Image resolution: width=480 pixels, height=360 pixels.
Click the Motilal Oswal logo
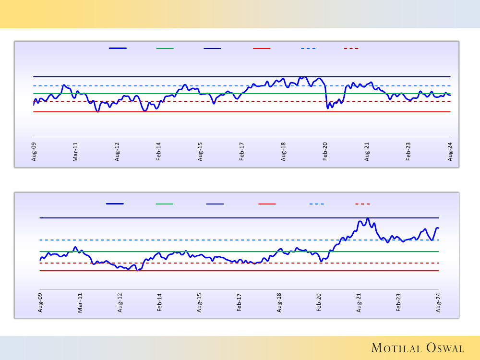[x=418, y=348]
